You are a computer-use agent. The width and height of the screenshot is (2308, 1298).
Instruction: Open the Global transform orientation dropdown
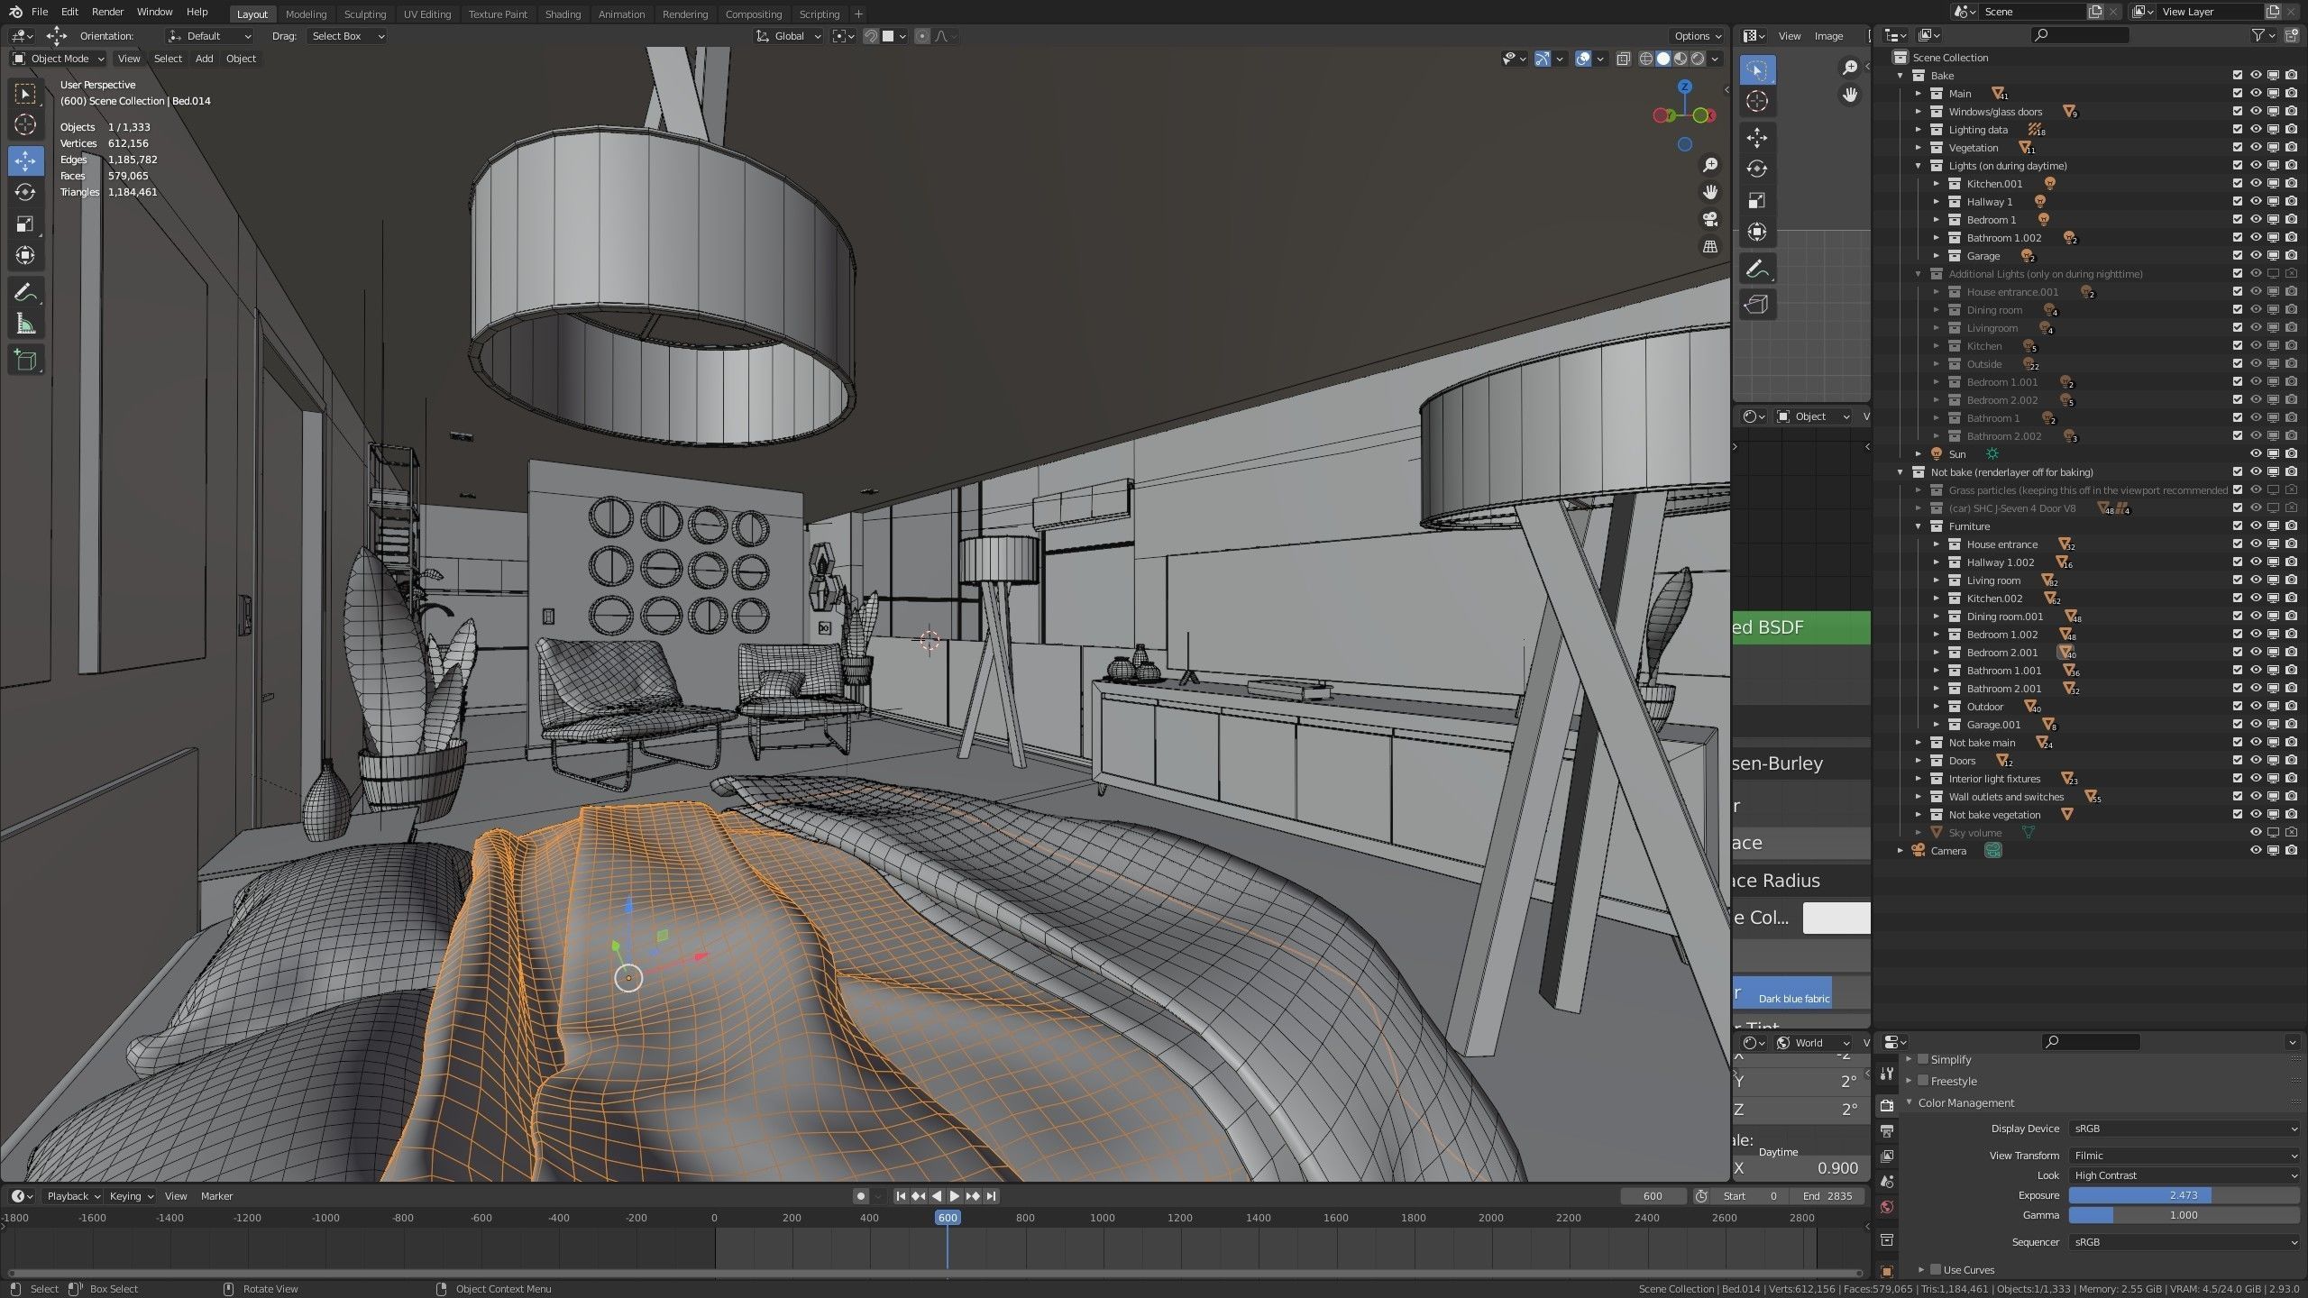click(x=789, y=36)
